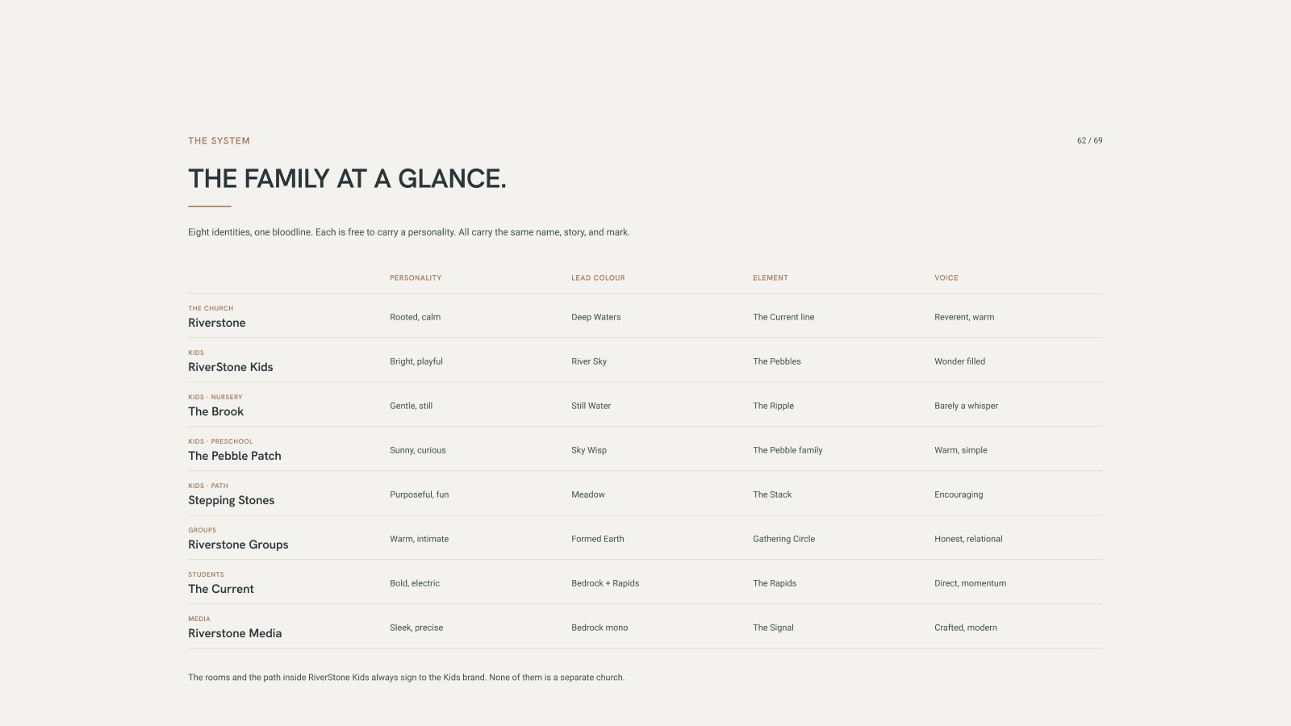Screen dimensions: 1291x726
Task: Click the 'Direct, momentum' cell
Action: [970, 583]
